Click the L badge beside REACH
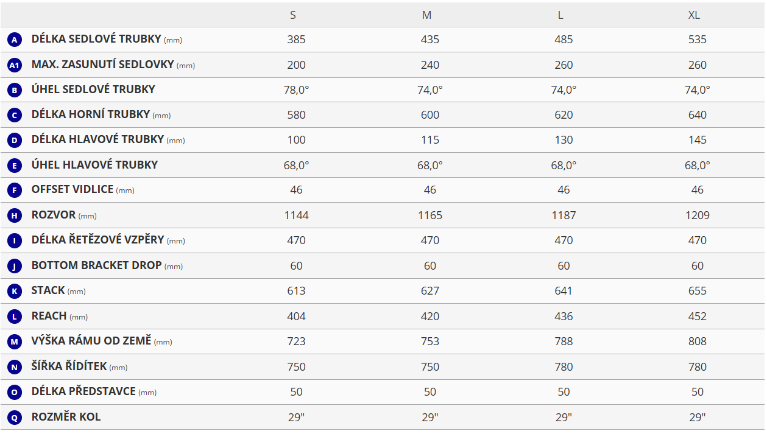 15,317
